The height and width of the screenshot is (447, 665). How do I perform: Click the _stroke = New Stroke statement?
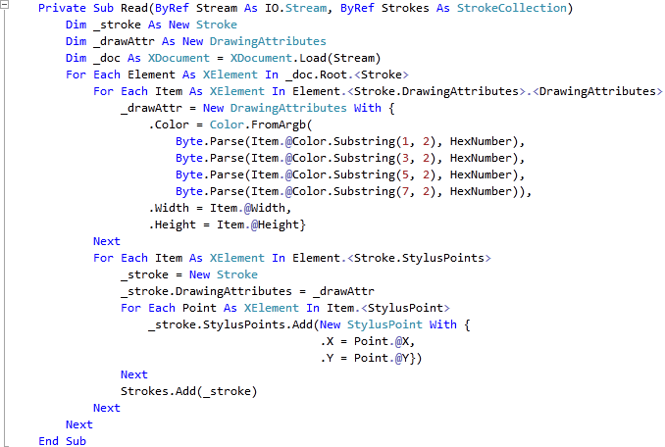[189, 275]
